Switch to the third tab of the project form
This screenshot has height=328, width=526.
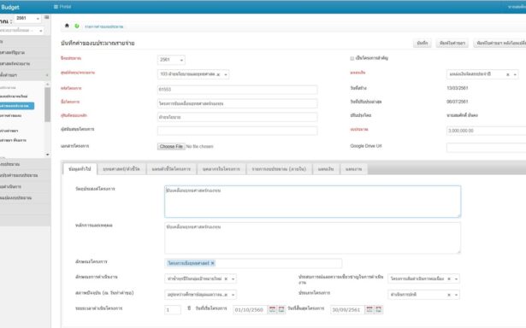tap(171, 169)
